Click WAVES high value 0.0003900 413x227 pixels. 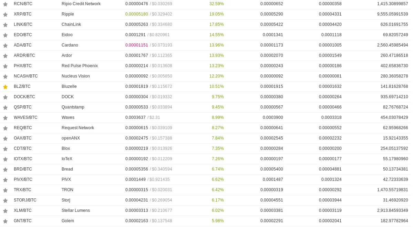point(273,117)
